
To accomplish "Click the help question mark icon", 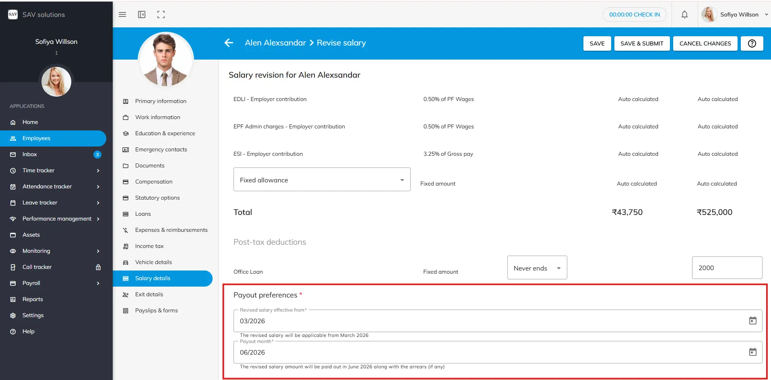I will click(x=752, y=43).
